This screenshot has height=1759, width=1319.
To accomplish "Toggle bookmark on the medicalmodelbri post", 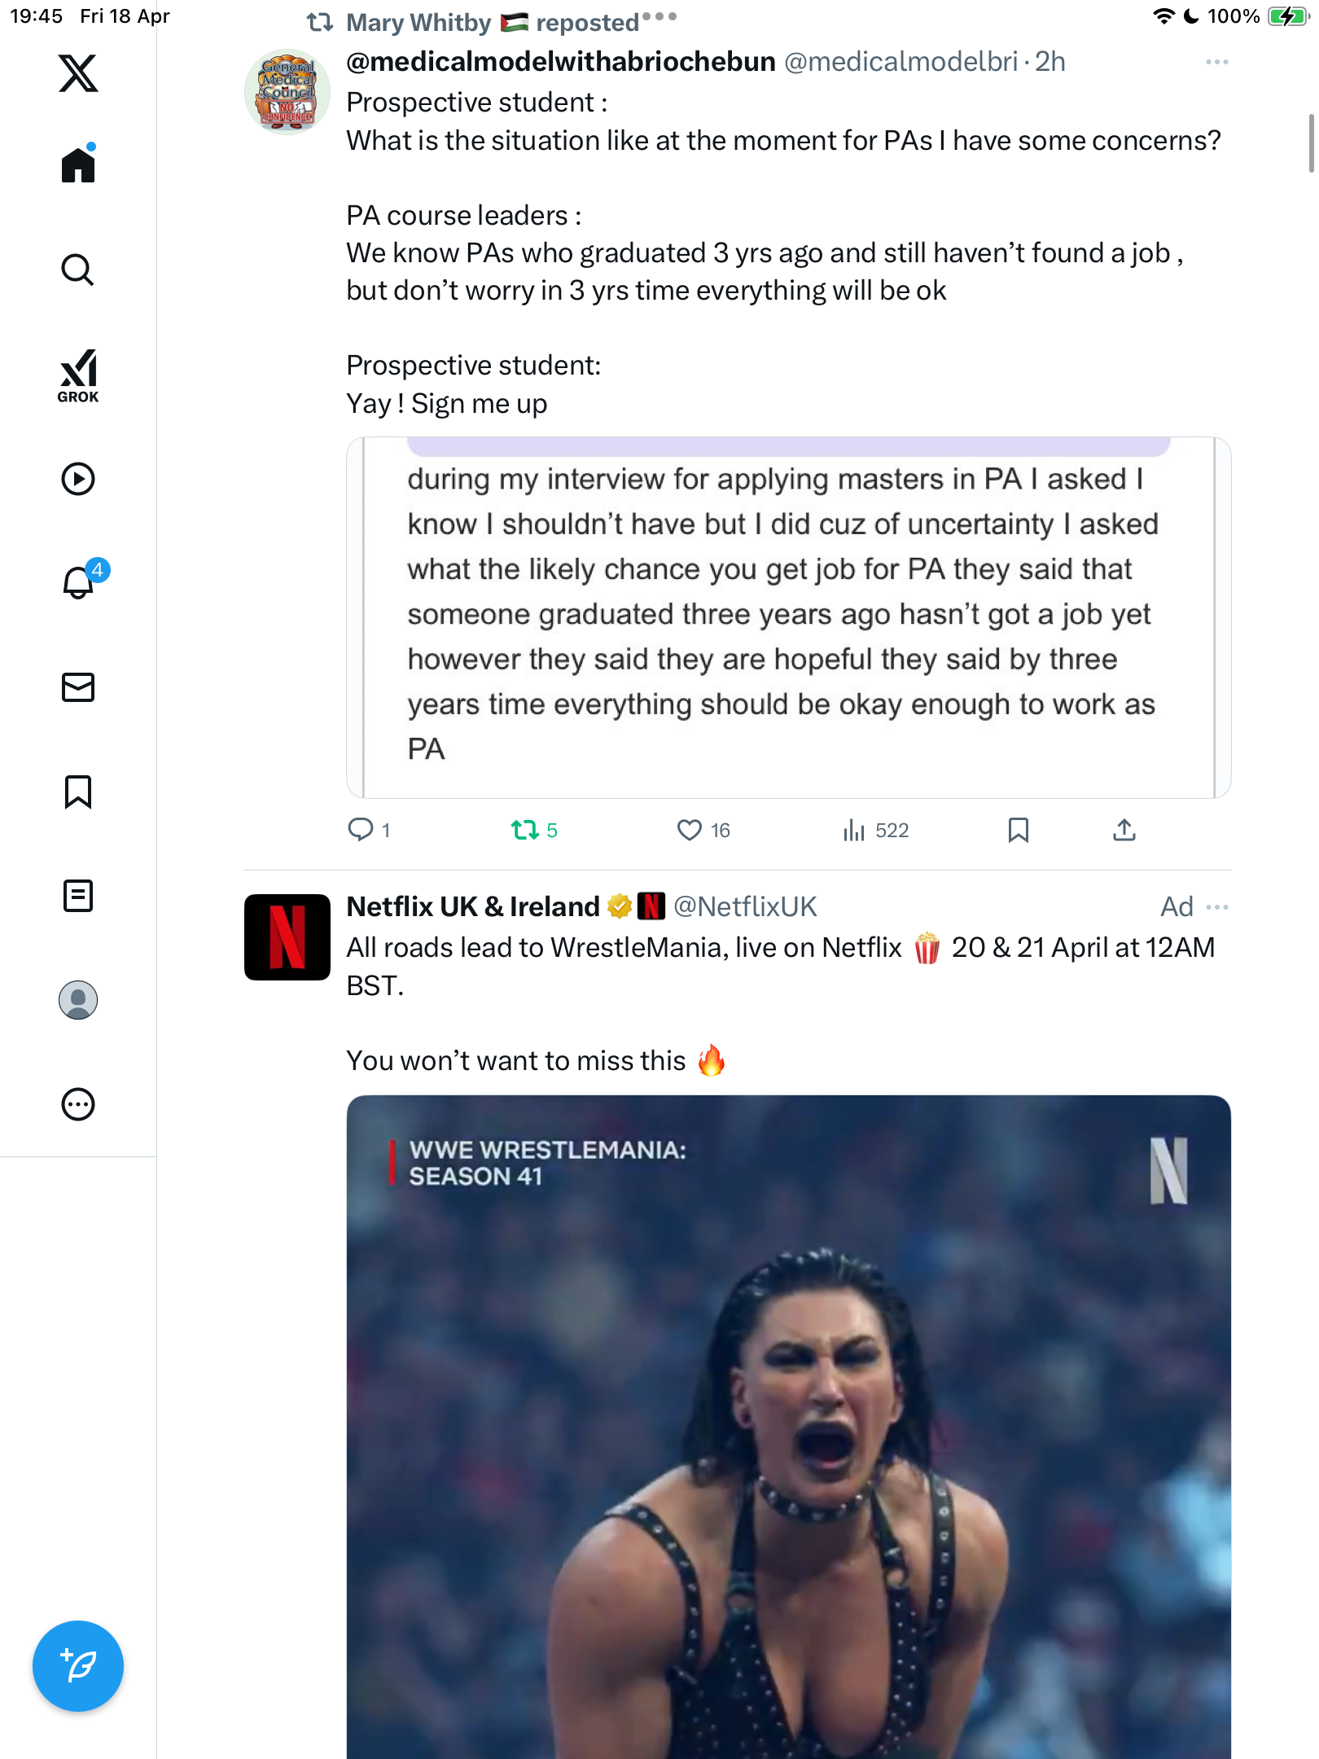I will [1018, 830].
